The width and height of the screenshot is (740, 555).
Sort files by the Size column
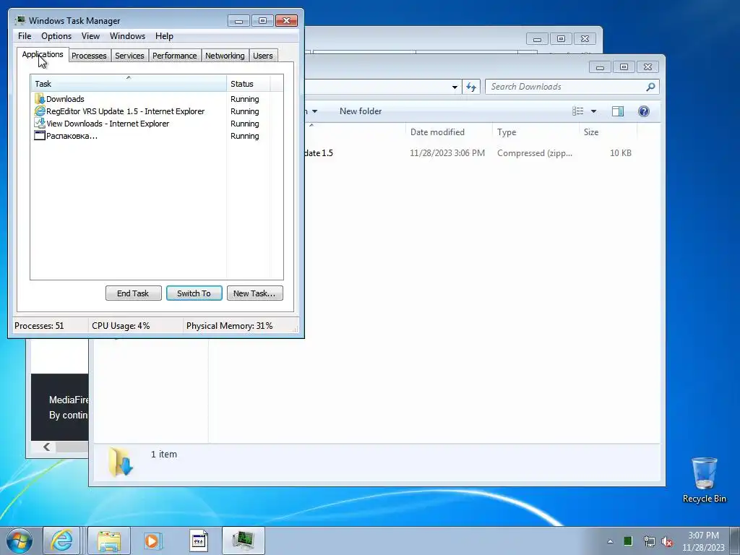[x=608, y=132]
